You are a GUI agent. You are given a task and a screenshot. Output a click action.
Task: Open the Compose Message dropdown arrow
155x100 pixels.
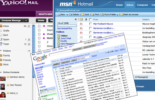click(26, 20)
